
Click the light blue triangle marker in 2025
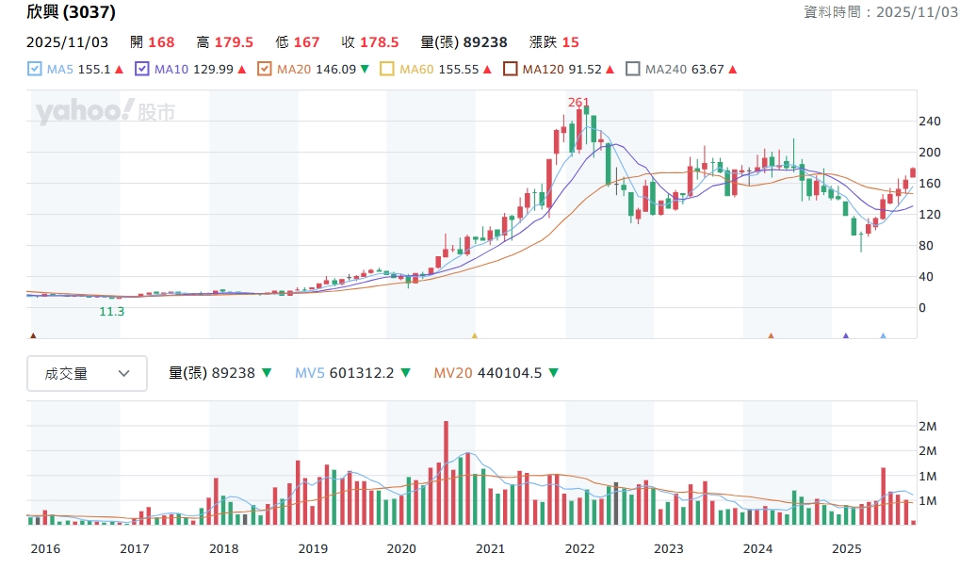tap(883, 335)
